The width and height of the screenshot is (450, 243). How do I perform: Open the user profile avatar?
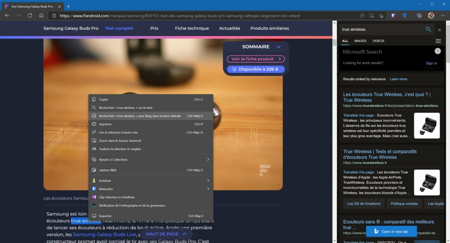(431, 16)
